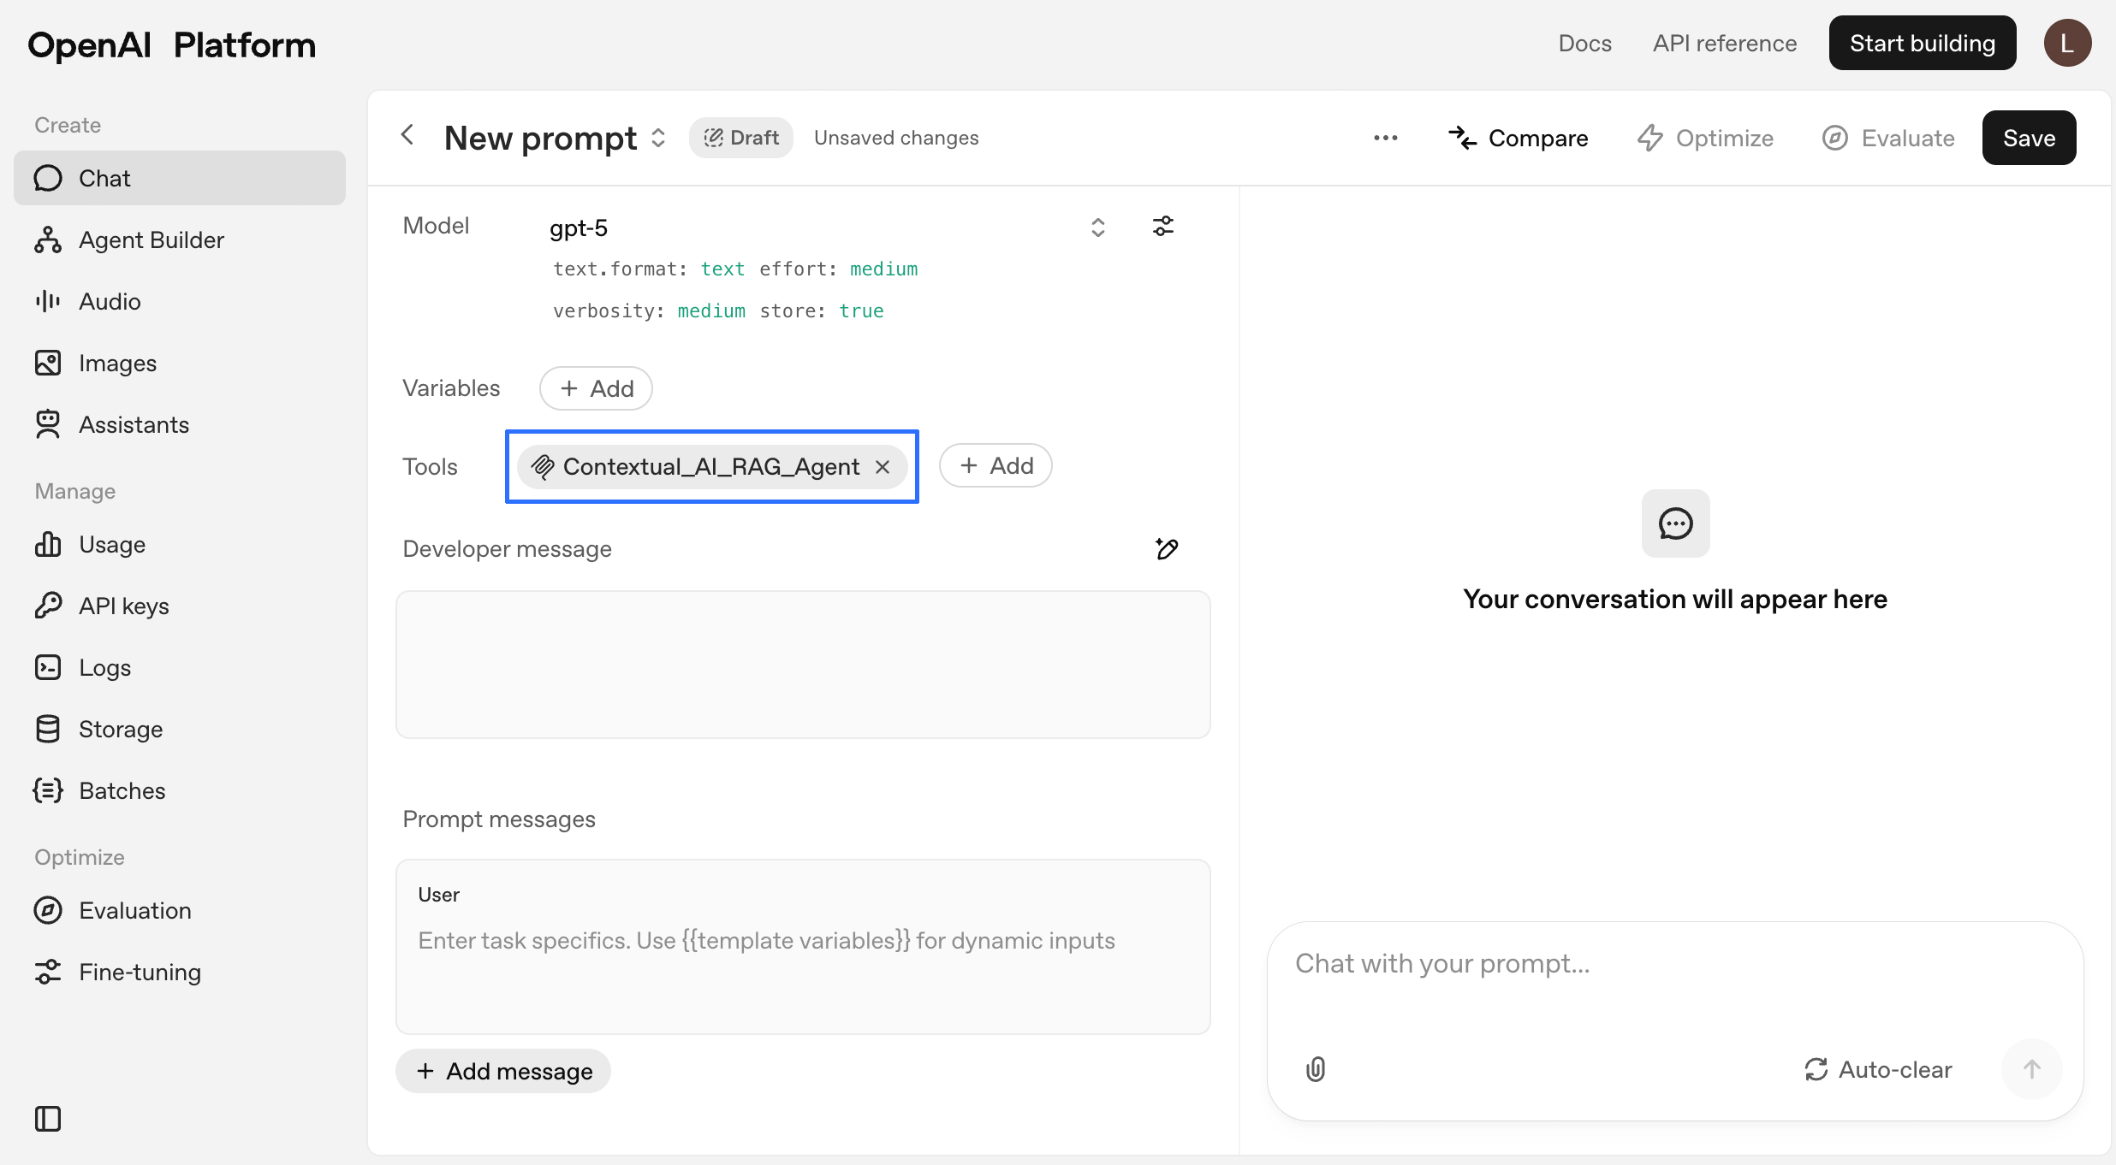Open the user avatar L profile
Image resolution: width=2116 pixels, height=1165 pixels.
(2067, 43)
